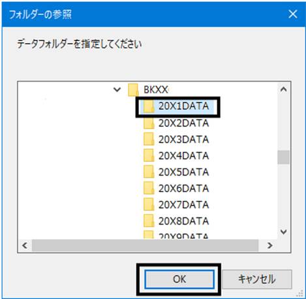Select the 20X8DATA folder label
This screenshot has height=299, width=306.
183,221
